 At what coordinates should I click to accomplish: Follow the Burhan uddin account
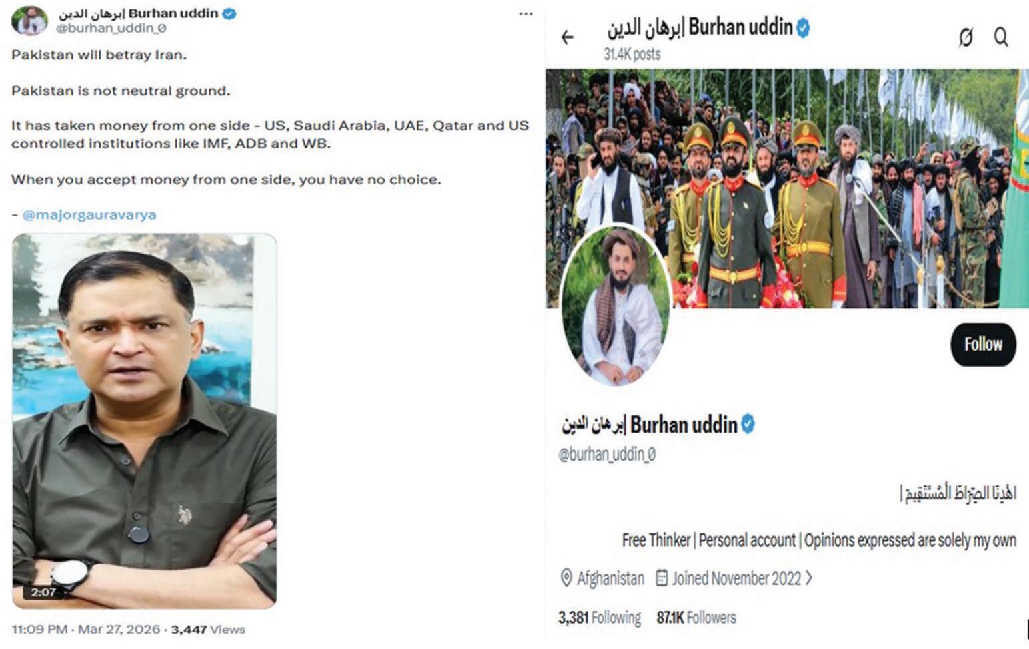tap(983, 344)
